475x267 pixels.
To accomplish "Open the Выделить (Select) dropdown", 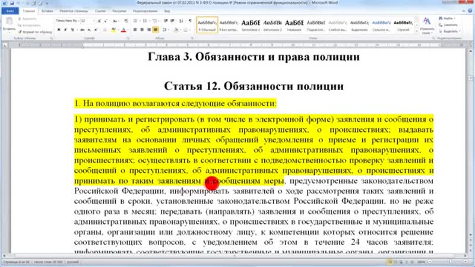I will pyautogui.click(x=449, y=31).
